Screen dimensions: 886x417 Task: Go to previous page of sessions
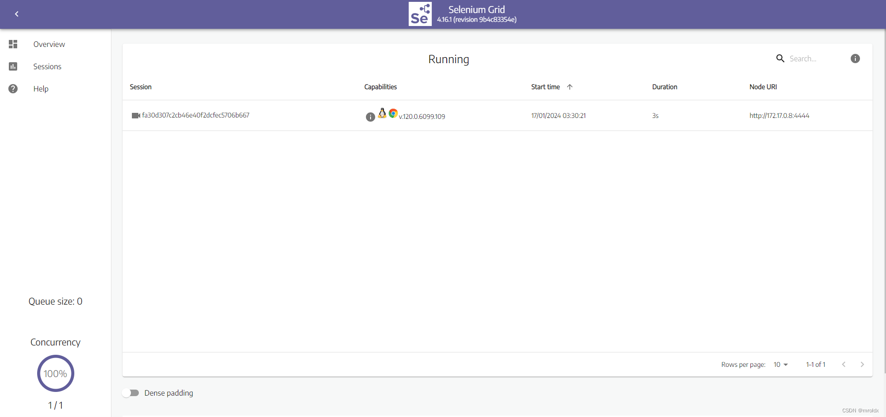pyautogui.click(x=844, y=365)
